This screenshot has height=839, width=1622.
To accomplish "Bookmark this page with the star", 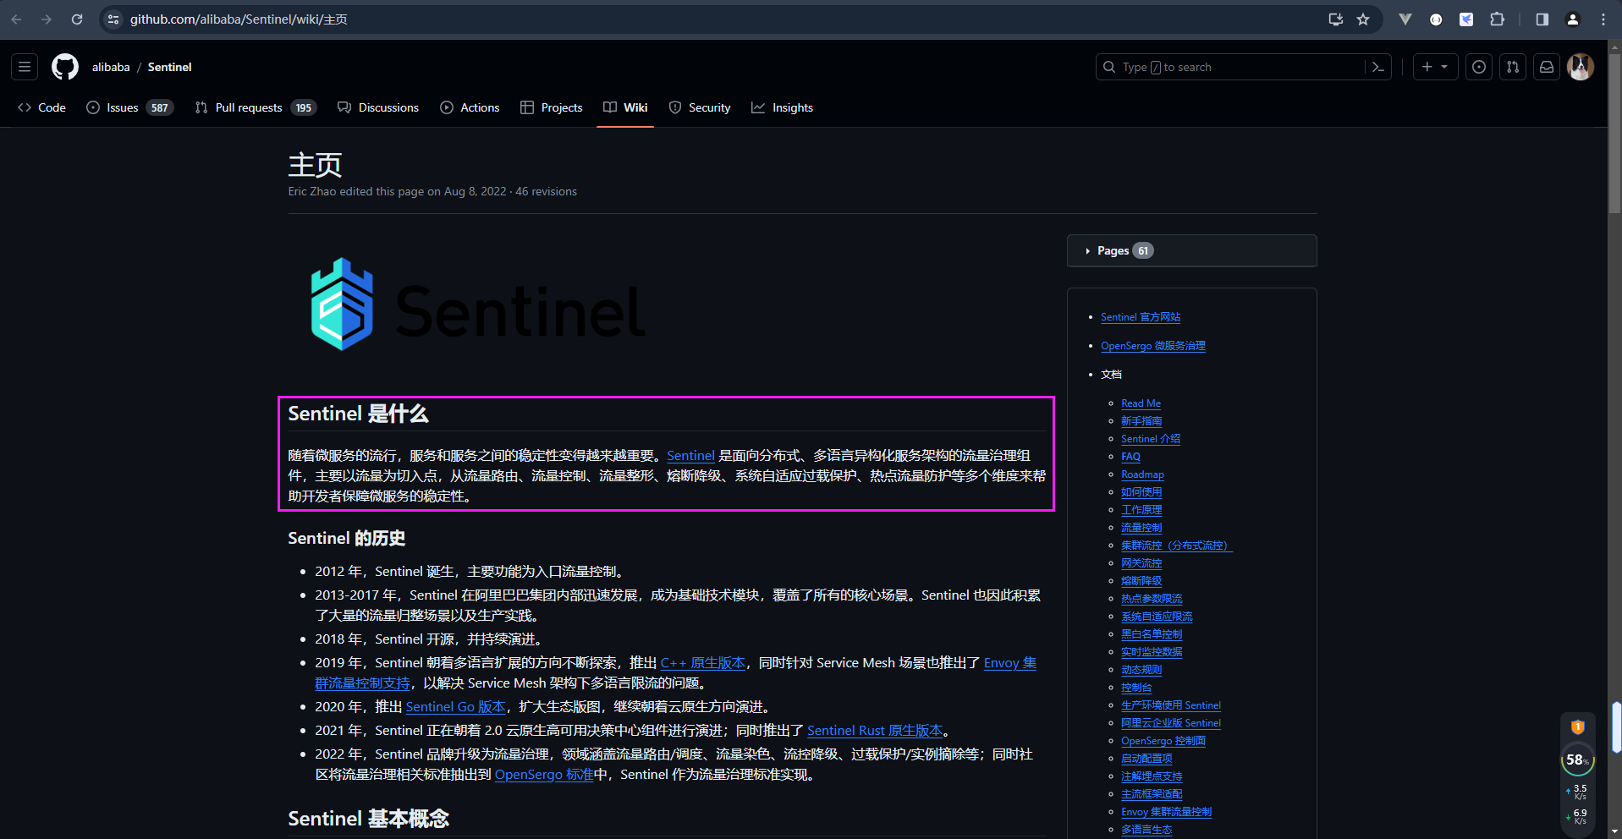I will tap(1363, 19).
